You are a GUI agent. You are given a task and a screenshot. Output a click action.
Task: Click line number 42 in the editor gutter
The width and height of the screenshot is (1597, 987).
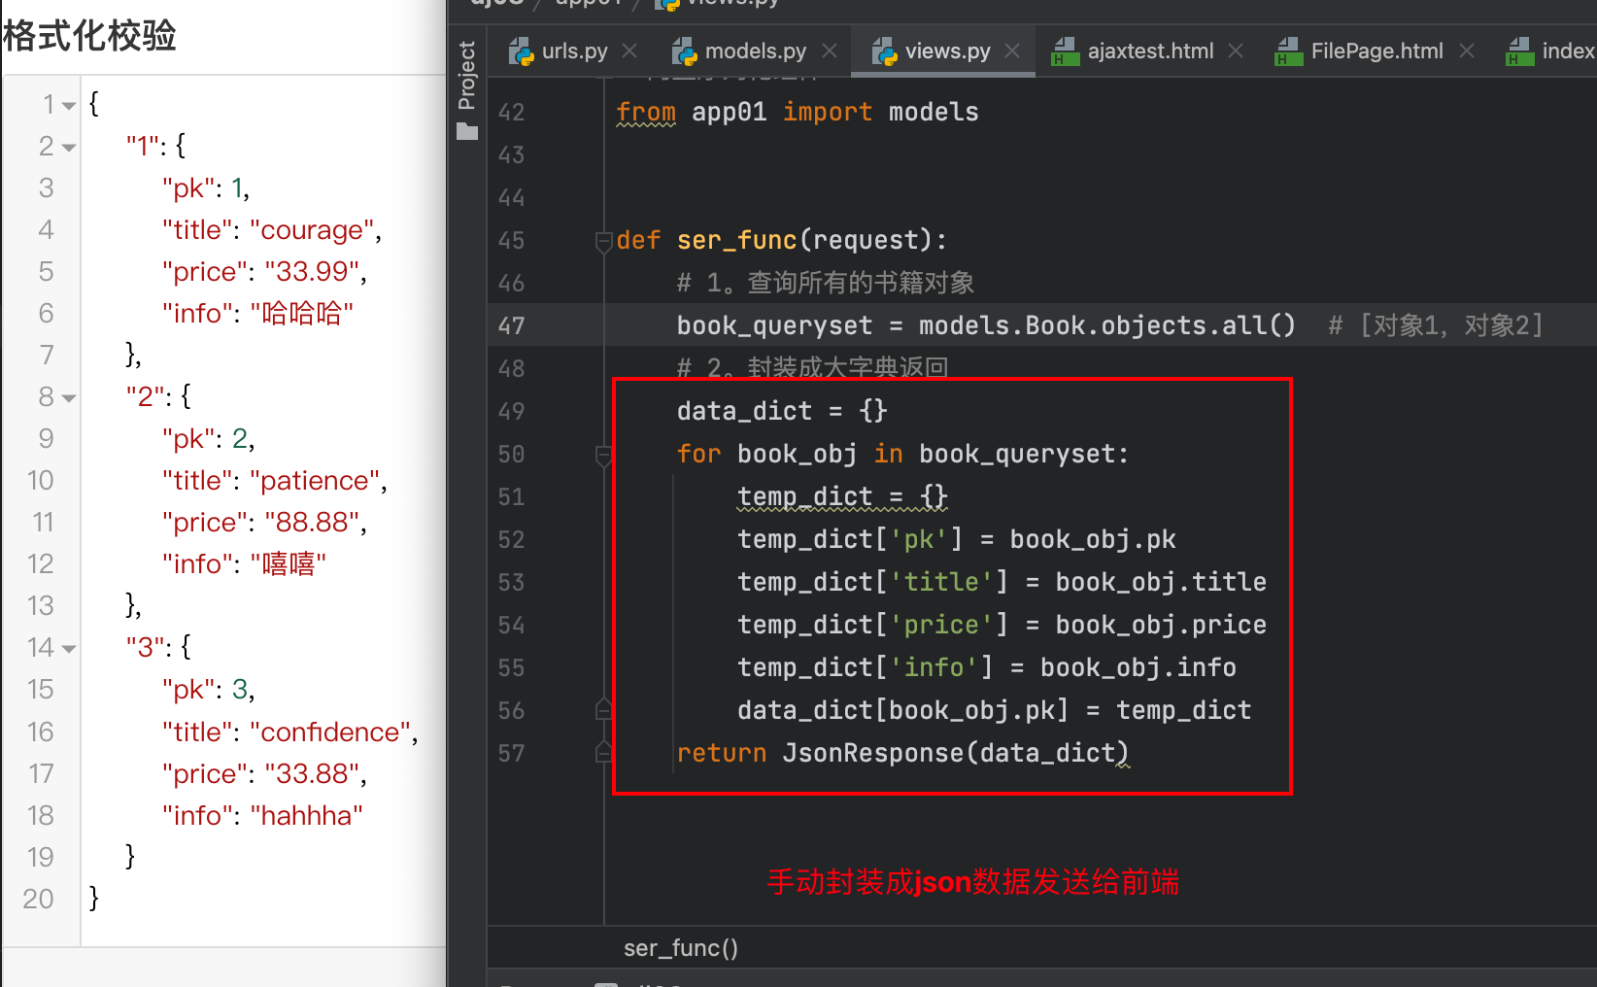[x=512, y=113]
